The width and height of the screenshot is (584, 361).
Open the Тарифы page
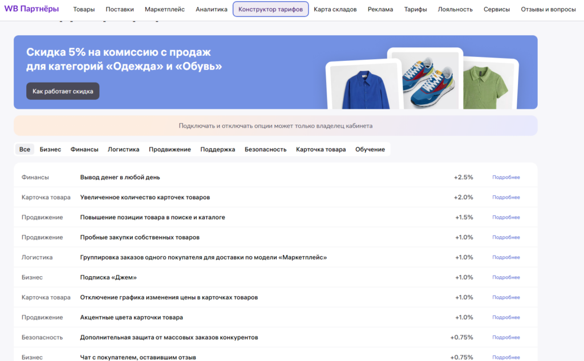click(x=415, y=9)
